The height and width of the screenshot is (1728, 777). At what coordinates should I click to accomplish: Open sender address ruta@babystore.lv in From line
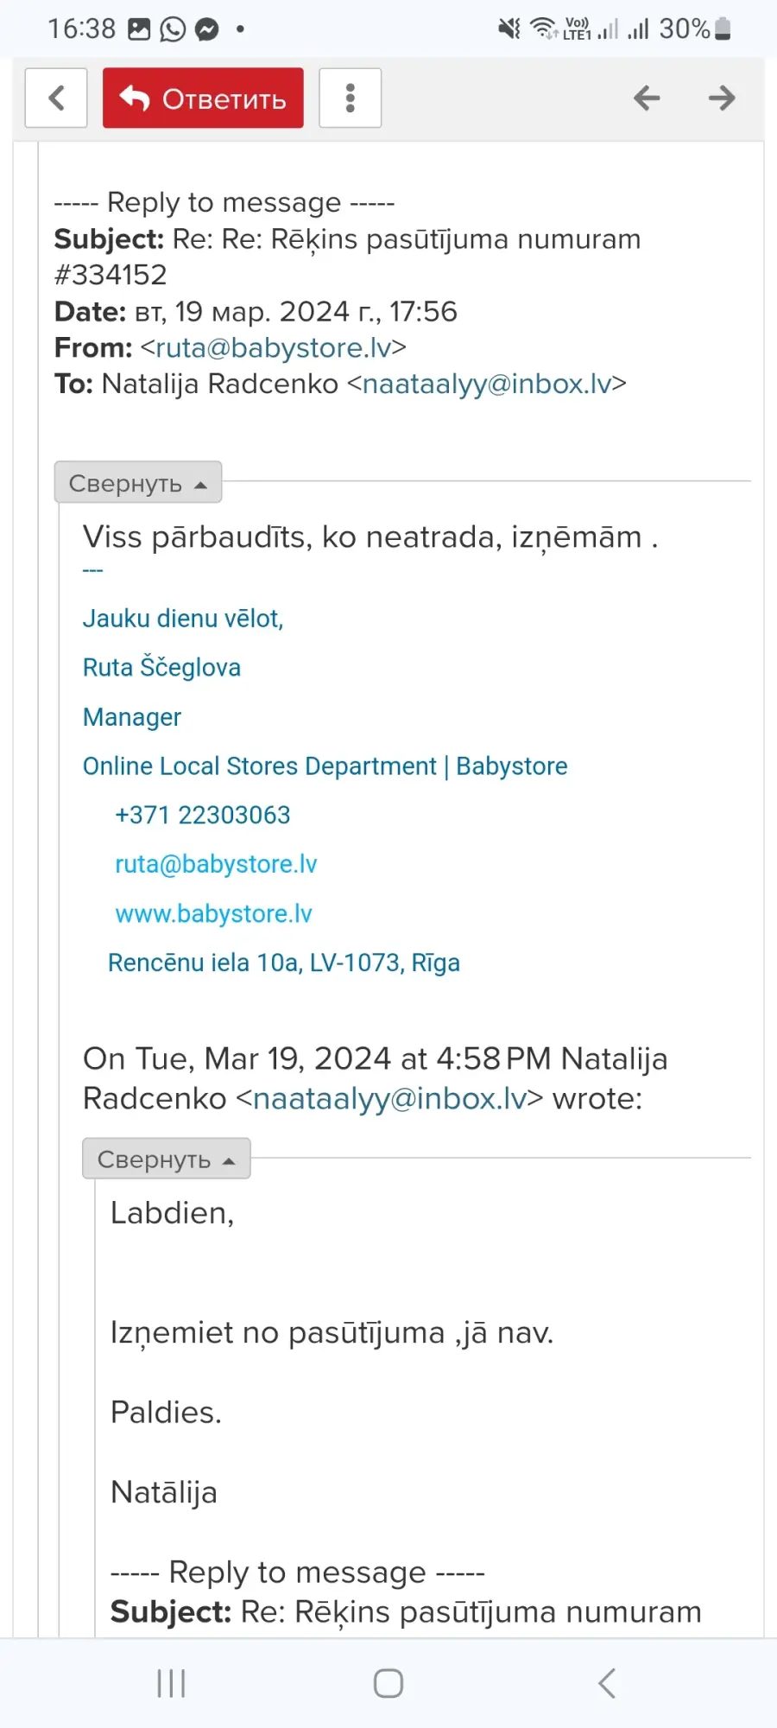pyautogui.click(x=274, y=347)
